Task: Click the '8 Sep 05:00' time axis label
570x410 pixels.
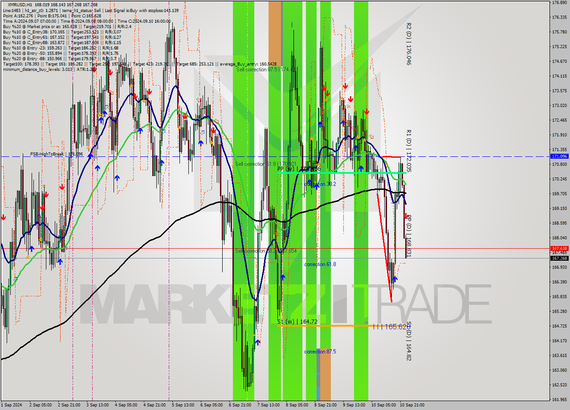Action: 297,405
